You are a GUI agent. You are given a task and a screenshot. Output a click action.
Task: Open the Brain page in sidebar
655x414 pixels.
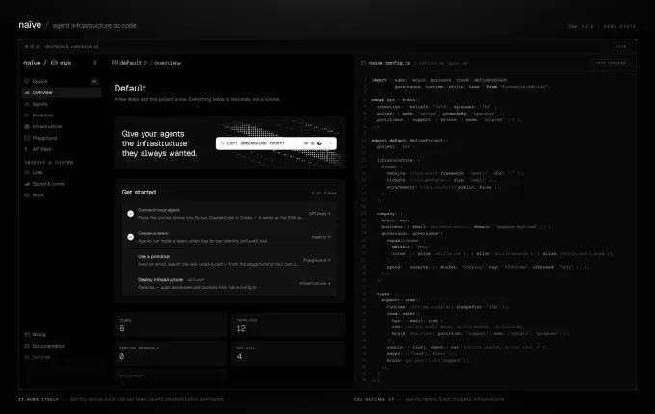(62, 194)
